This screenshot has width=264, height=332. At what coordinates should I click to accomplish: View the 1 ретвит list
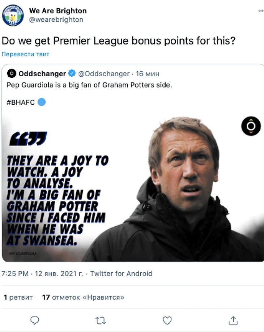tap(18, 297)
